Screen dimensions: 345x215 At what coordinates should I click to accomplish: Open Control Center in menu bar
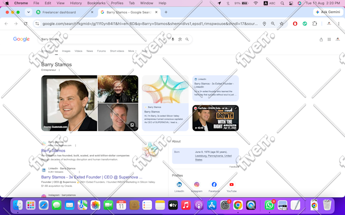tap(291, 3)
